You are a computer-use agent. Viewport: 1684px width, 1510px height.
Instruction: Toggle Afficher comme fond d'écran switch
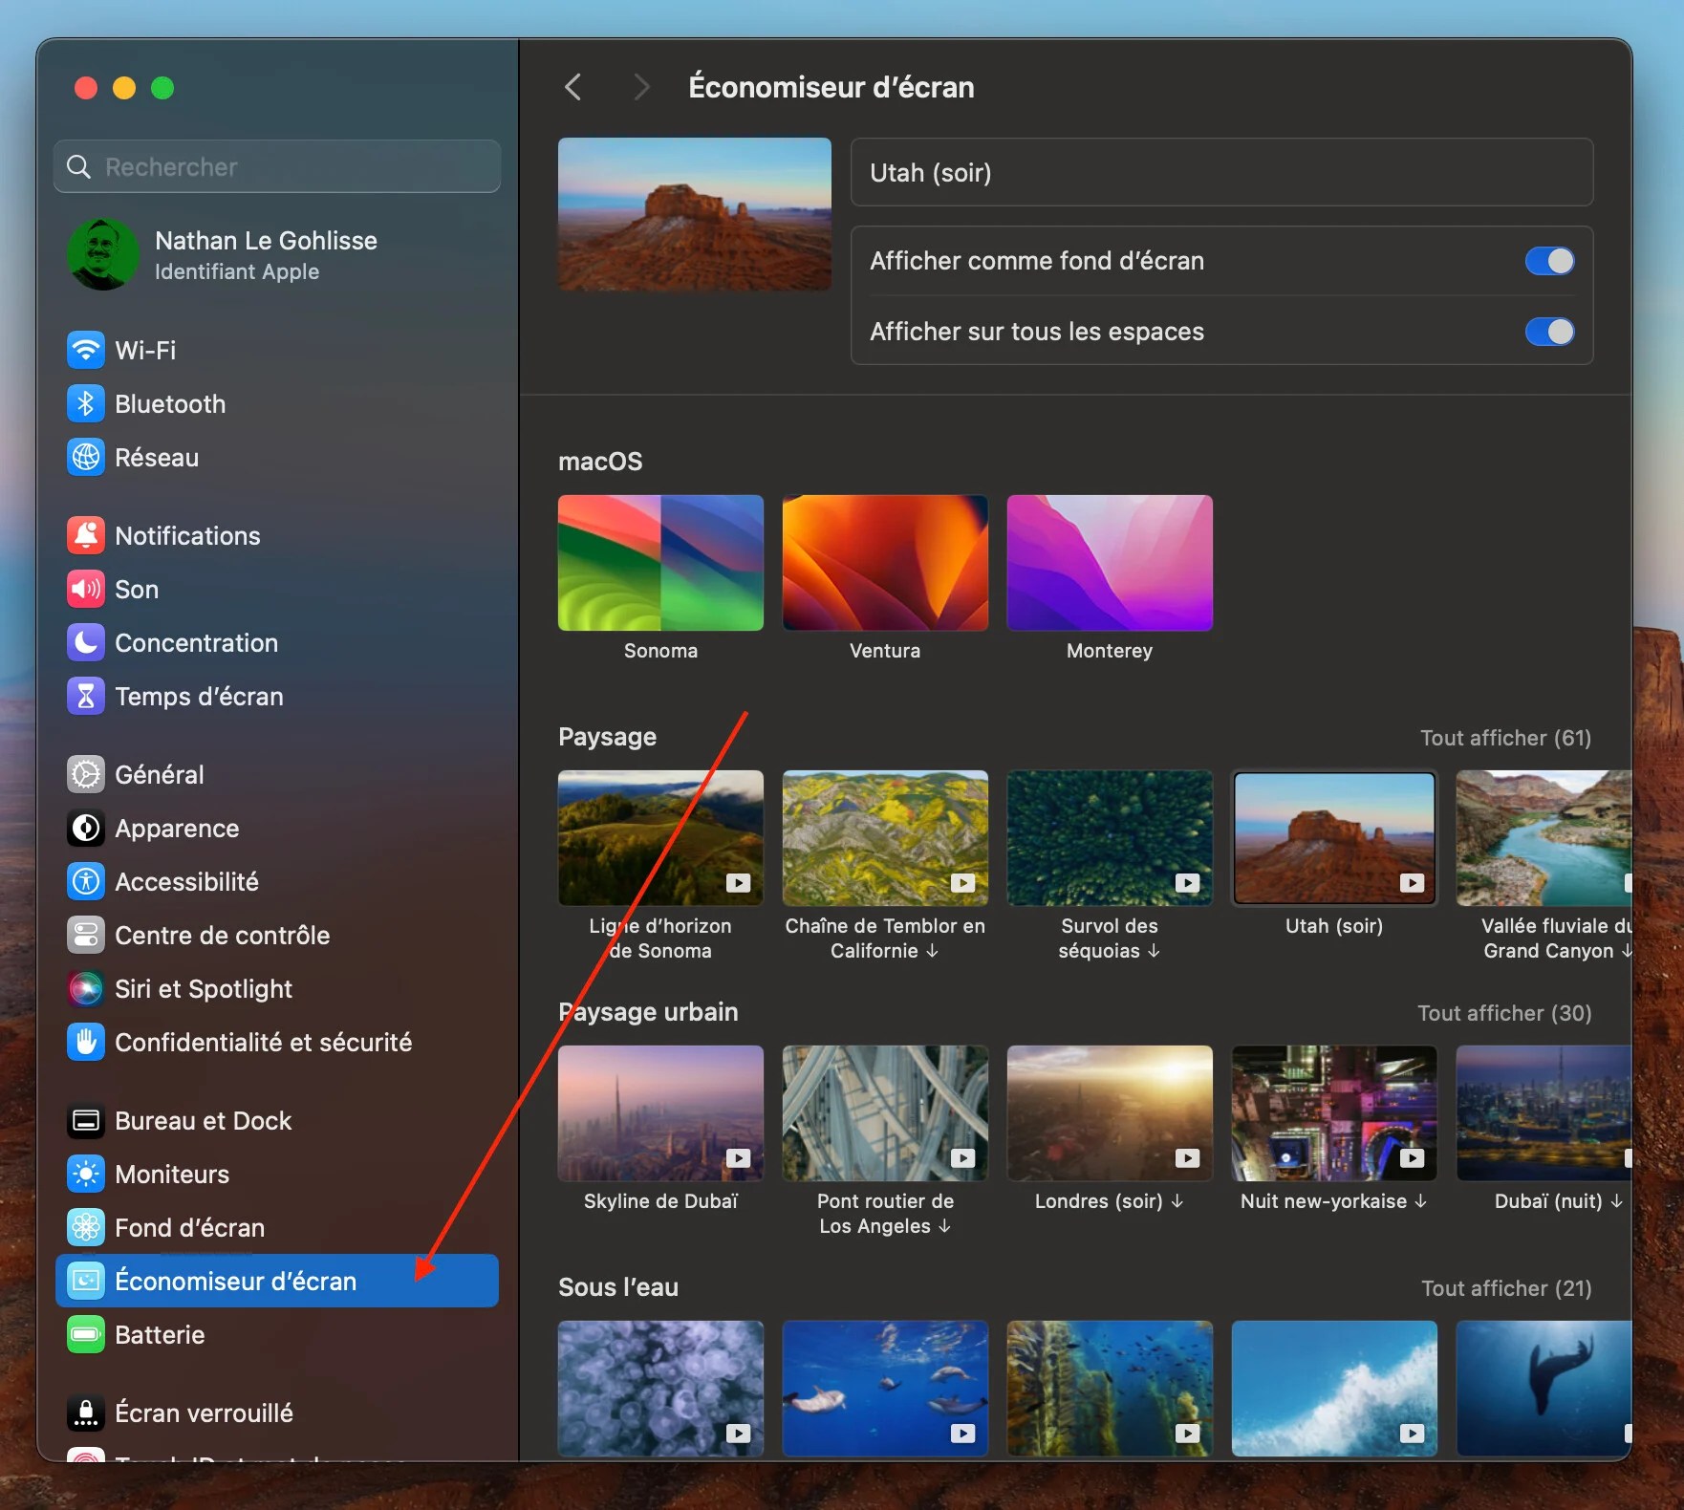(x=1549, y=261)
